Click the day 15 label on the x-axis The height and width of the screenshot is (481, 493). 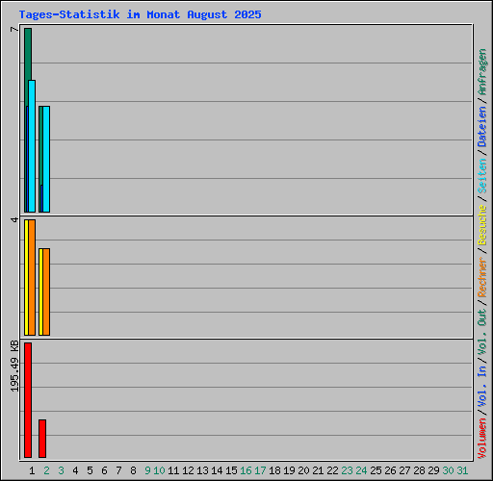click(x=231, y=470)
